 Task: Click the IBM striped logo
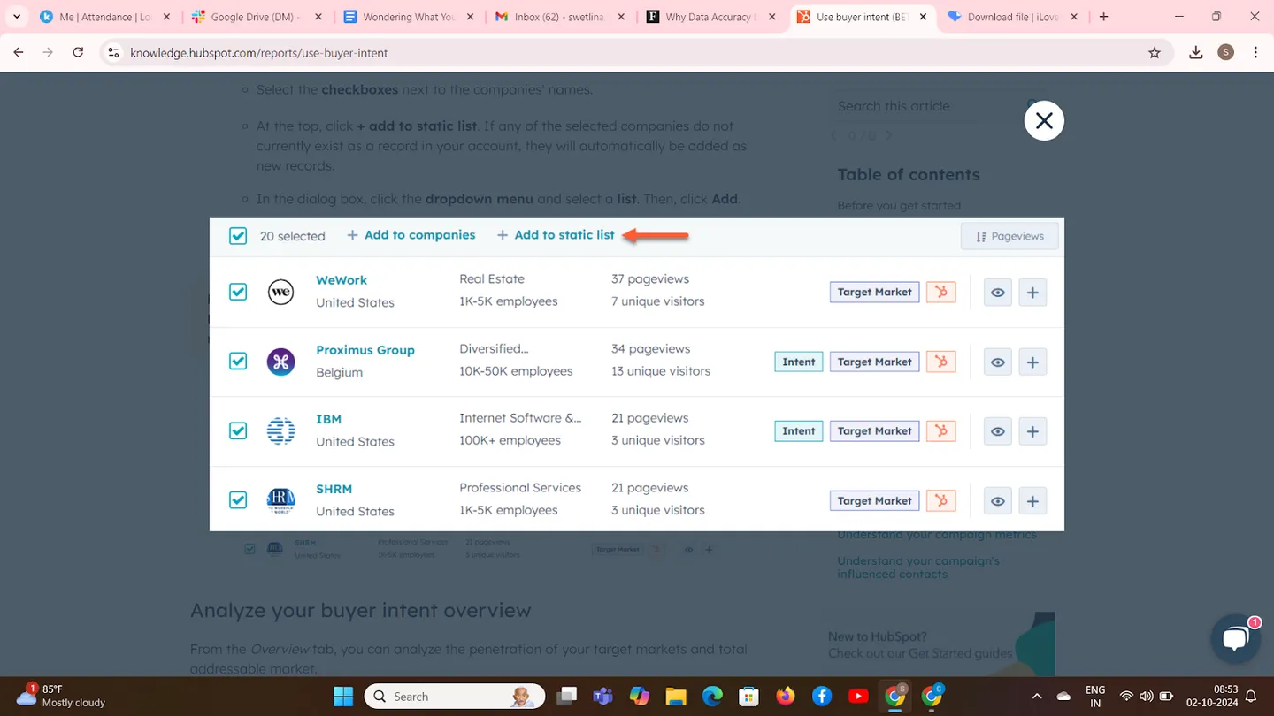(280, 430)
